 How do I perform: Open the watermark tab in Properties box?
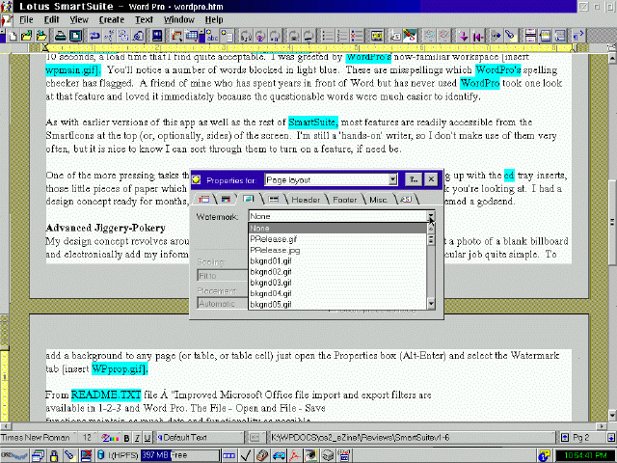[x=249, y=199]
